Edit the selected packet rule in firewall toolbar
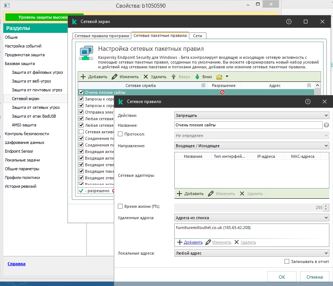Screen dimensions: 333x286 coord(125,77)
